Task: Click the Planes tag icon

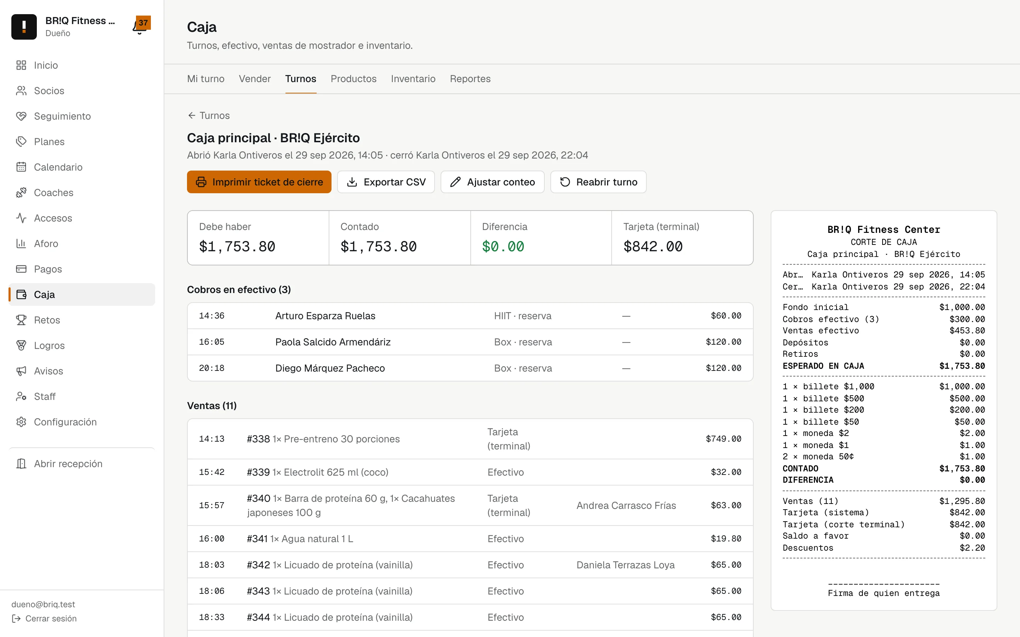Action: click(x=21, y=142)
